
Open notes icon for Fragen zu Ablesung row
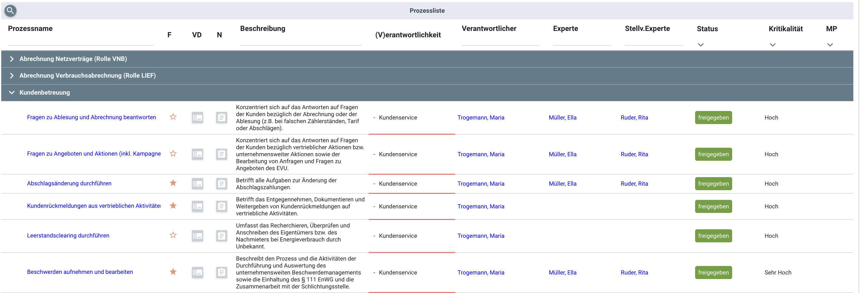click(221, 117)
